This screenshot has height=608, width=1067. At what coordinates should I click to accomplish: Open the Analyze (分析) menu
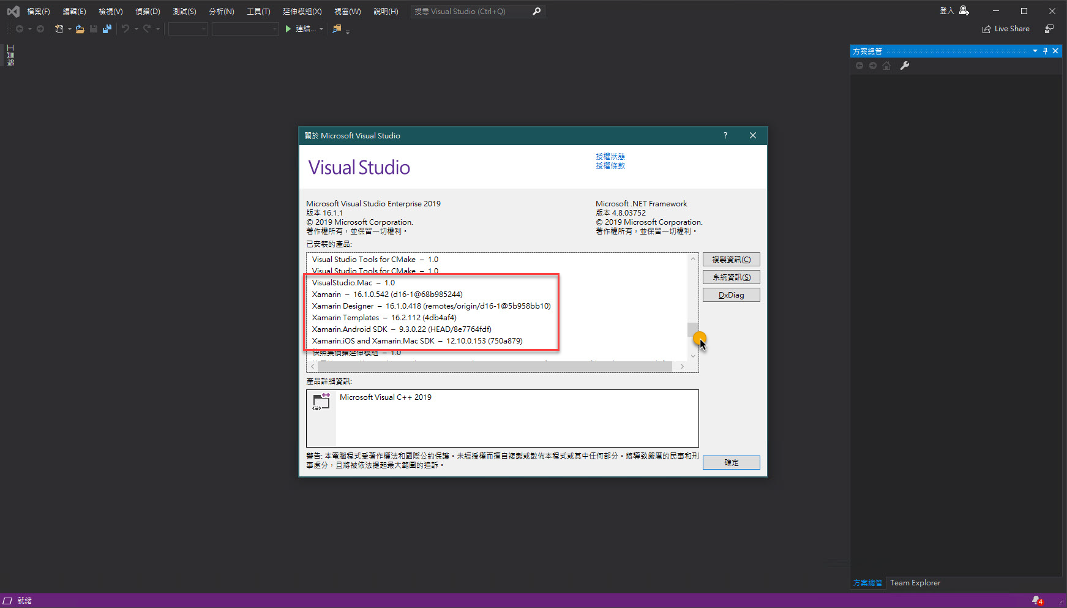pyautogui.click(x=222, y=11)
